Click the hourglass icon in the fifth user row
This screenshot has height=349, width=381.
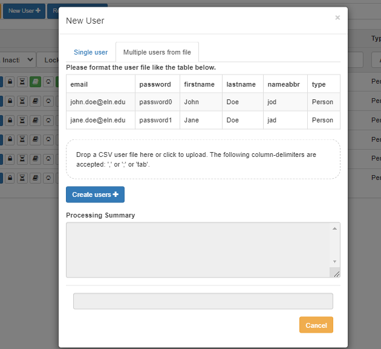click(22, 159)
